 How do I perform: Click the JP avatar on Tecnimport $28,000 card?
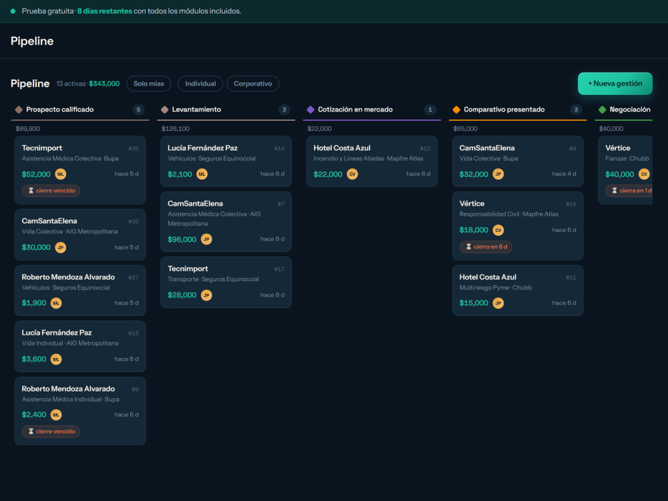(206, 295)
